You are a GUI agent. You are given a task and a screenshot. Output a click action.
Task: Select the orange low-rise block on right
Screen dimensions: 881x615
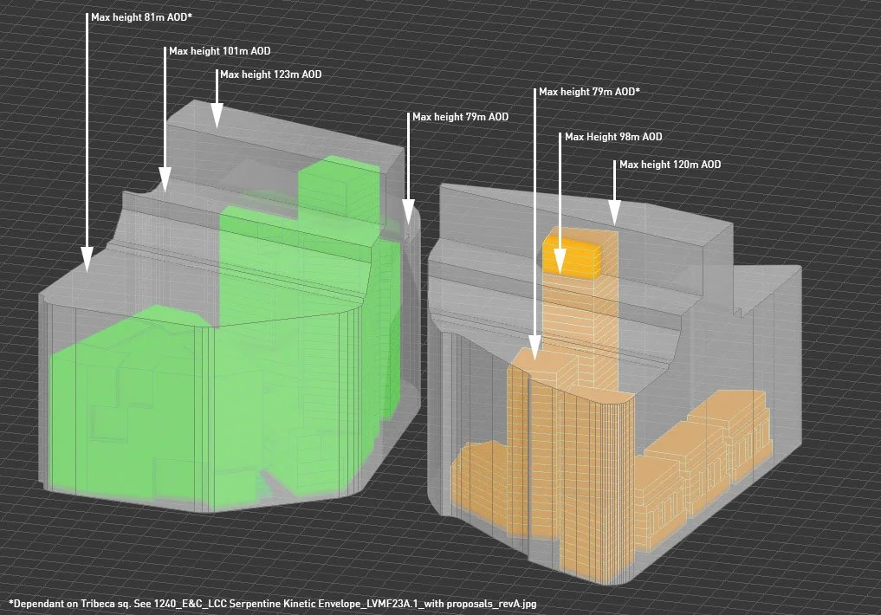(703, 469)
